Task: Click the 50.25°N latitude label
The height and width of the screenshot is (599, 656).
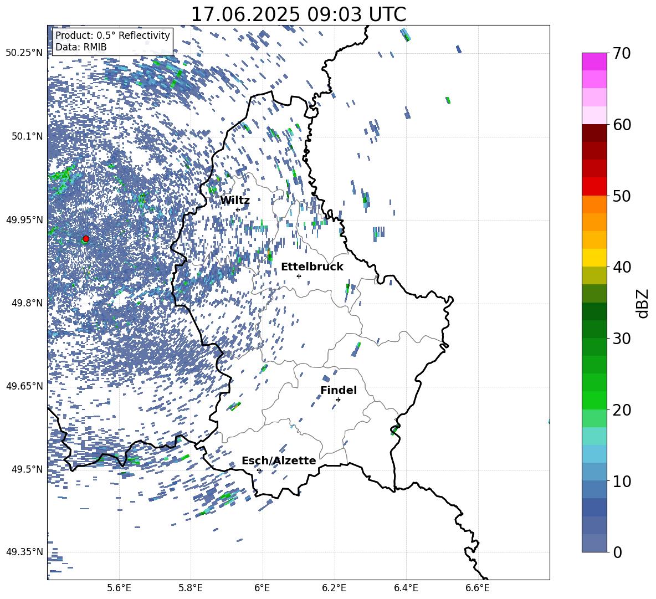Action: pos(24,53)
